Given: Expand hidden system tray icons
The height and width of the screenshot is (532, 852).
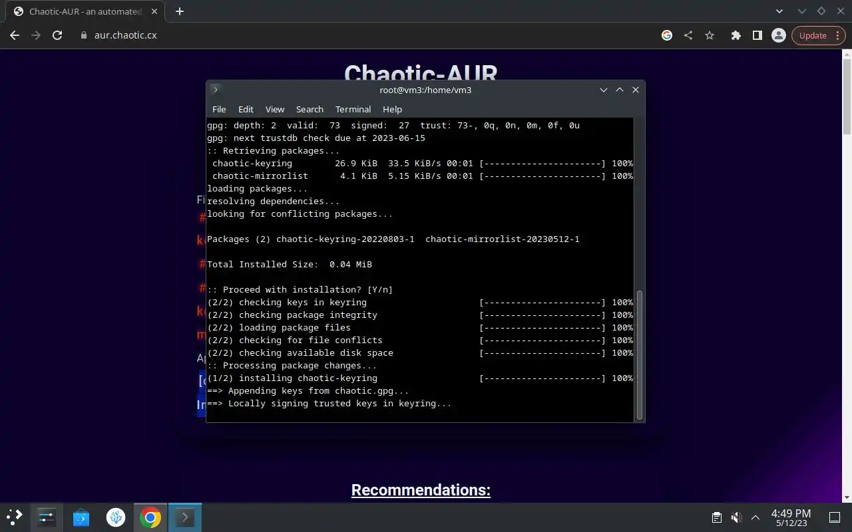Looking at the screenshot, I should pos(755,517).
